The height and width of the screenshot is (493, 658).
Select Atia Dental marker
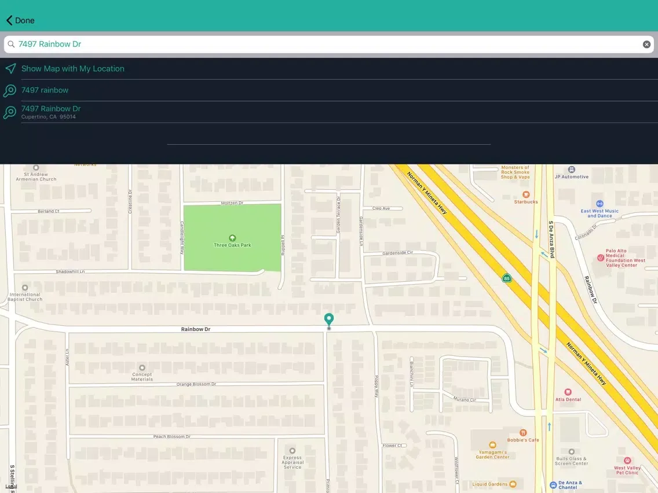(568, 392)
